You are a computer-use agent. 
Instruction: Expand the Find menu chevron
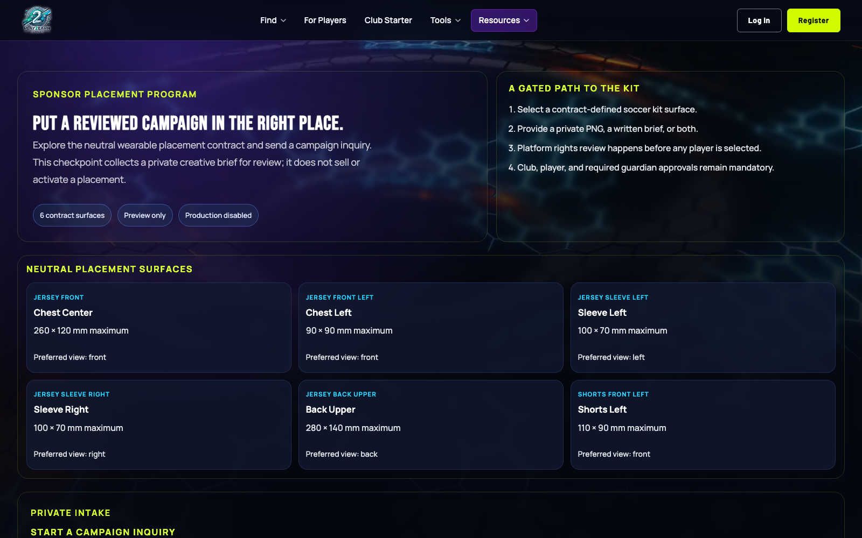click(x=283, y=20)
